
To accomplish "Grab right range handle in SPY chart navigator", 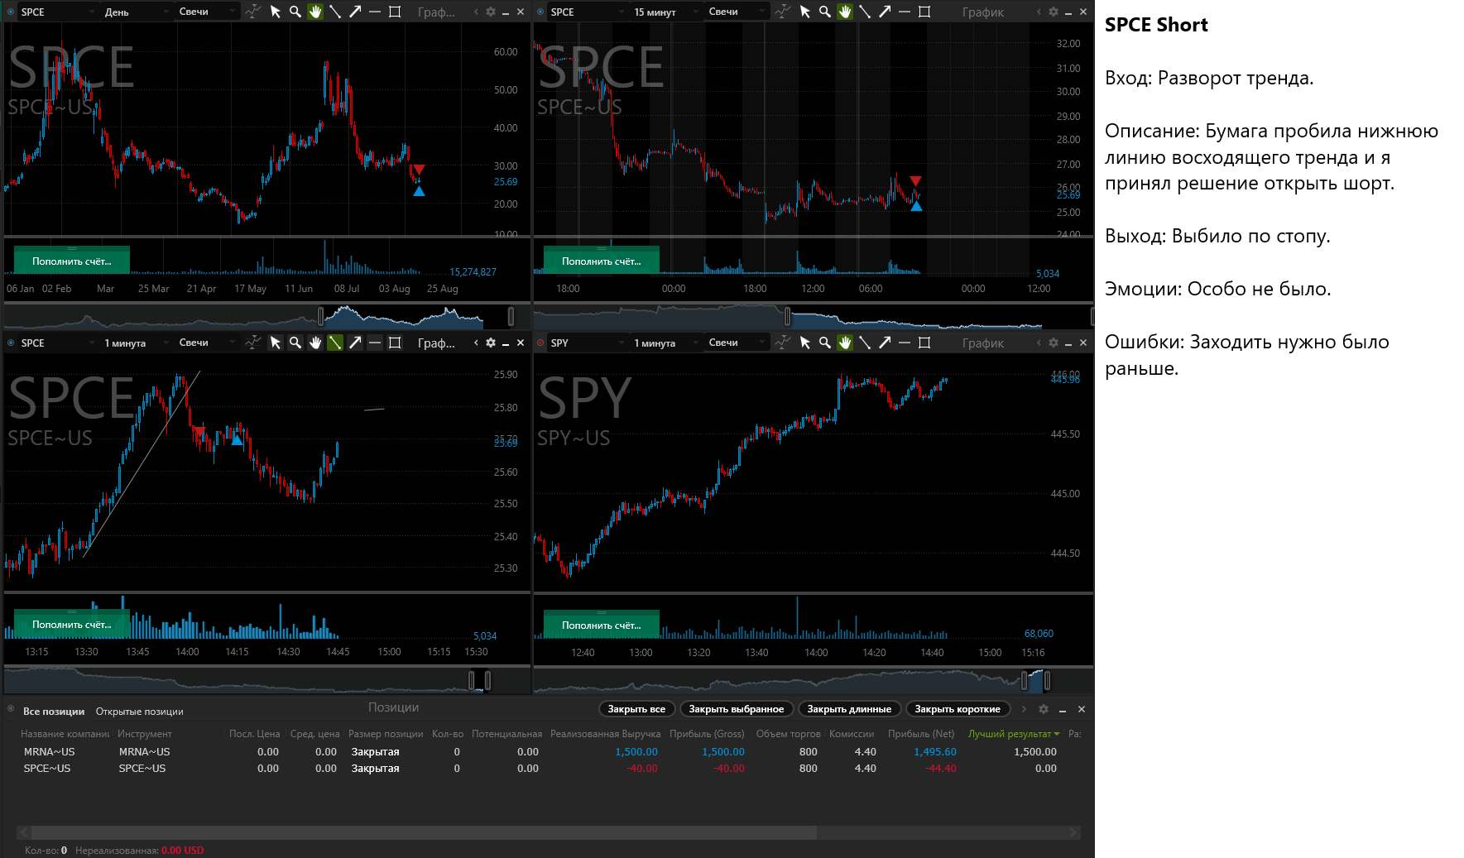I will tap(1047, 680).
